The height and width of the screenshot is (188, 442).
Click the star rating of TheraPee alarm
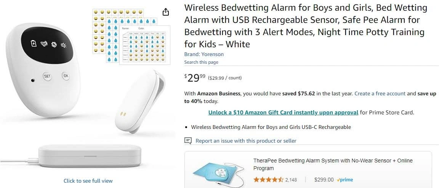point(268,180)
